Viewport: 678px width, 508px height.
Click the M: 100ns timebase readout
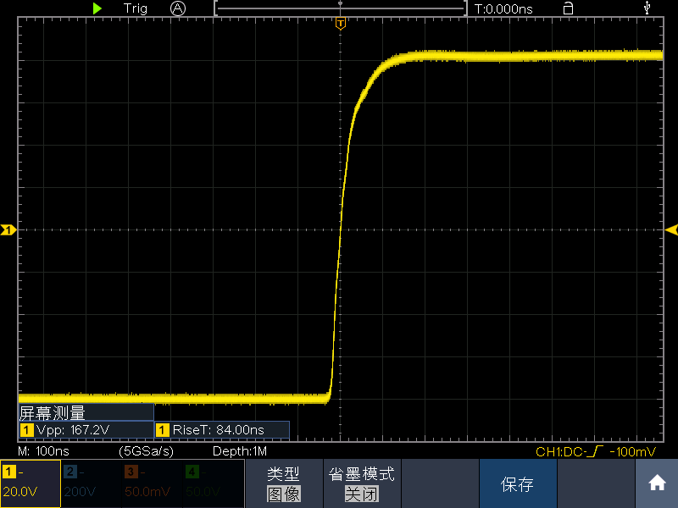[44, 451]
